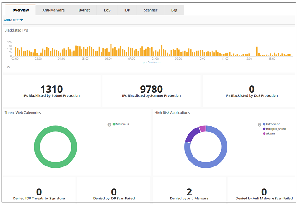This screenshot has height=204, width=299.
Task: Switch to the Log tab
Action: (174, 10)
